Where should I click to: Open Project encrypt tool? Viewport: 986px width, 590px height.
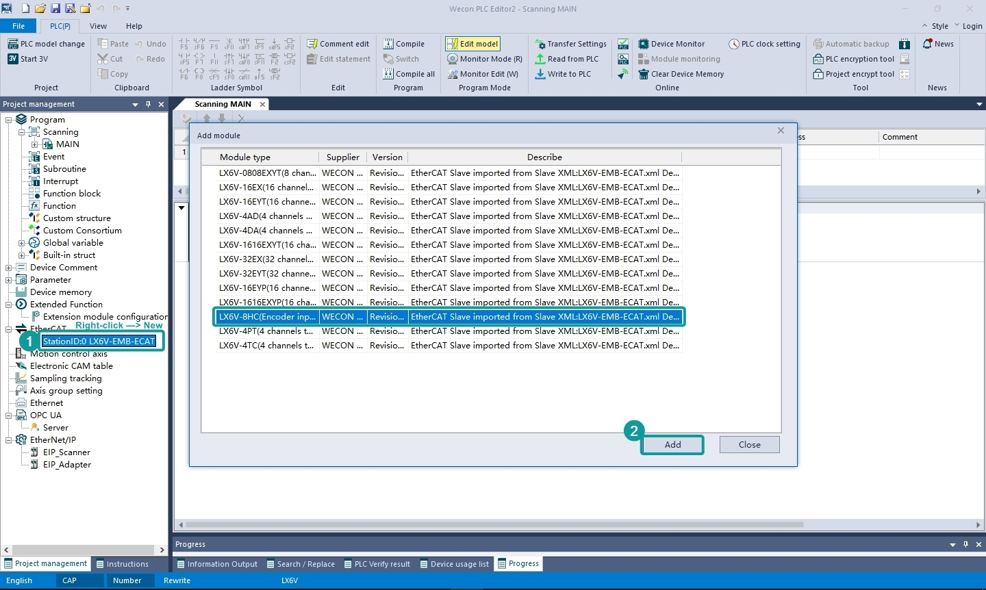[x=854, y=74]
